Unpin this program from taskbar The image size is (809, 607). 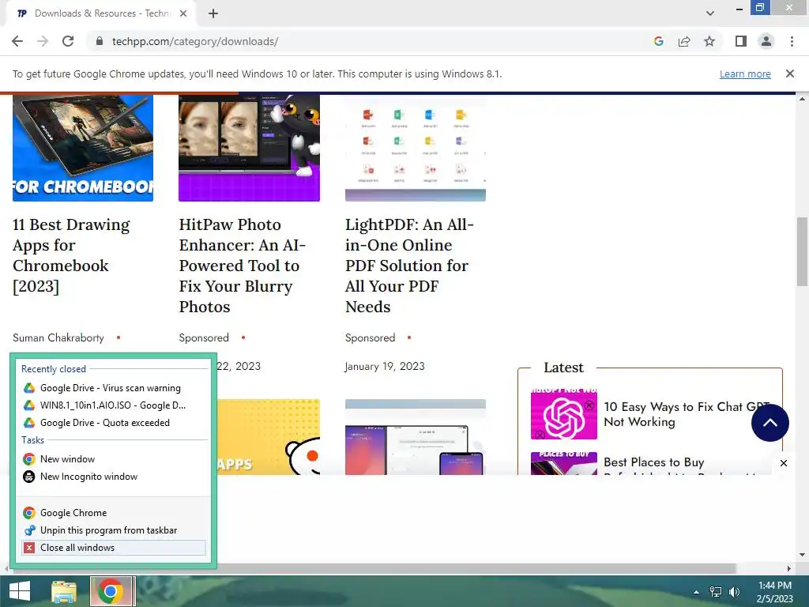(114, 530)
